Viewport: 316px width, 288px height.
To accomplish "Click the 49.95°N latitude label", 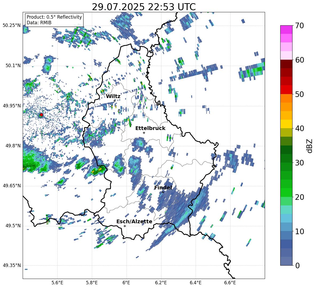I will (x=12, y=106).
